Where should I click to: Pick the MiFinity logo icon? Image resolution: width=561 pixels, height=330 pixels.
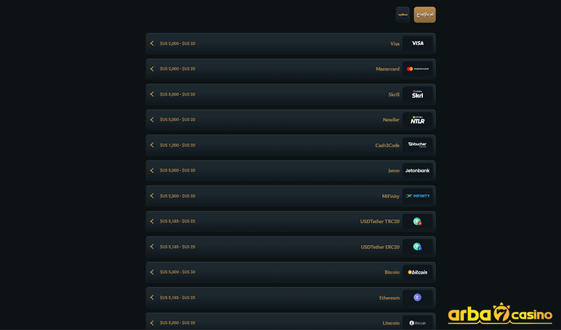(x=417, y=196)
